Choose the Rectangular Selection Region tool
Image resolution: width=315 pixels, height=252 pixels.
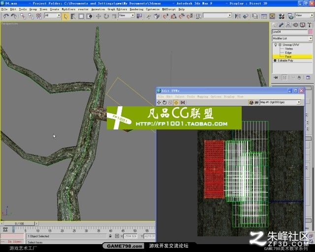point(81,16)
